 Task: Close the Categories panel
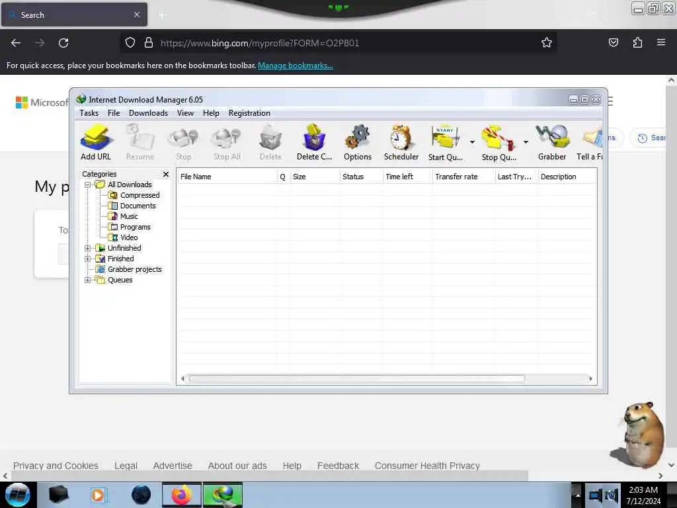tap(166, 174)
